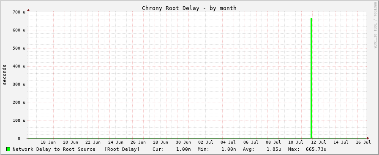The width and height of the screenshot is (379, 155).
Task: Click the x-axis date '02 Jul'
Action: 206,142
